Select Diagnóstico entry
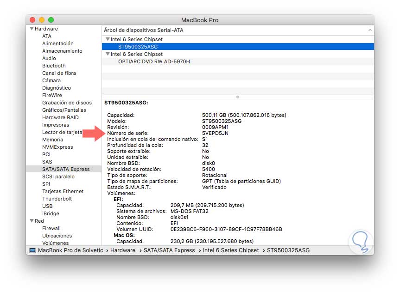Image resolution: width=400 pixels, height=292 pixels. pos(57,88)
